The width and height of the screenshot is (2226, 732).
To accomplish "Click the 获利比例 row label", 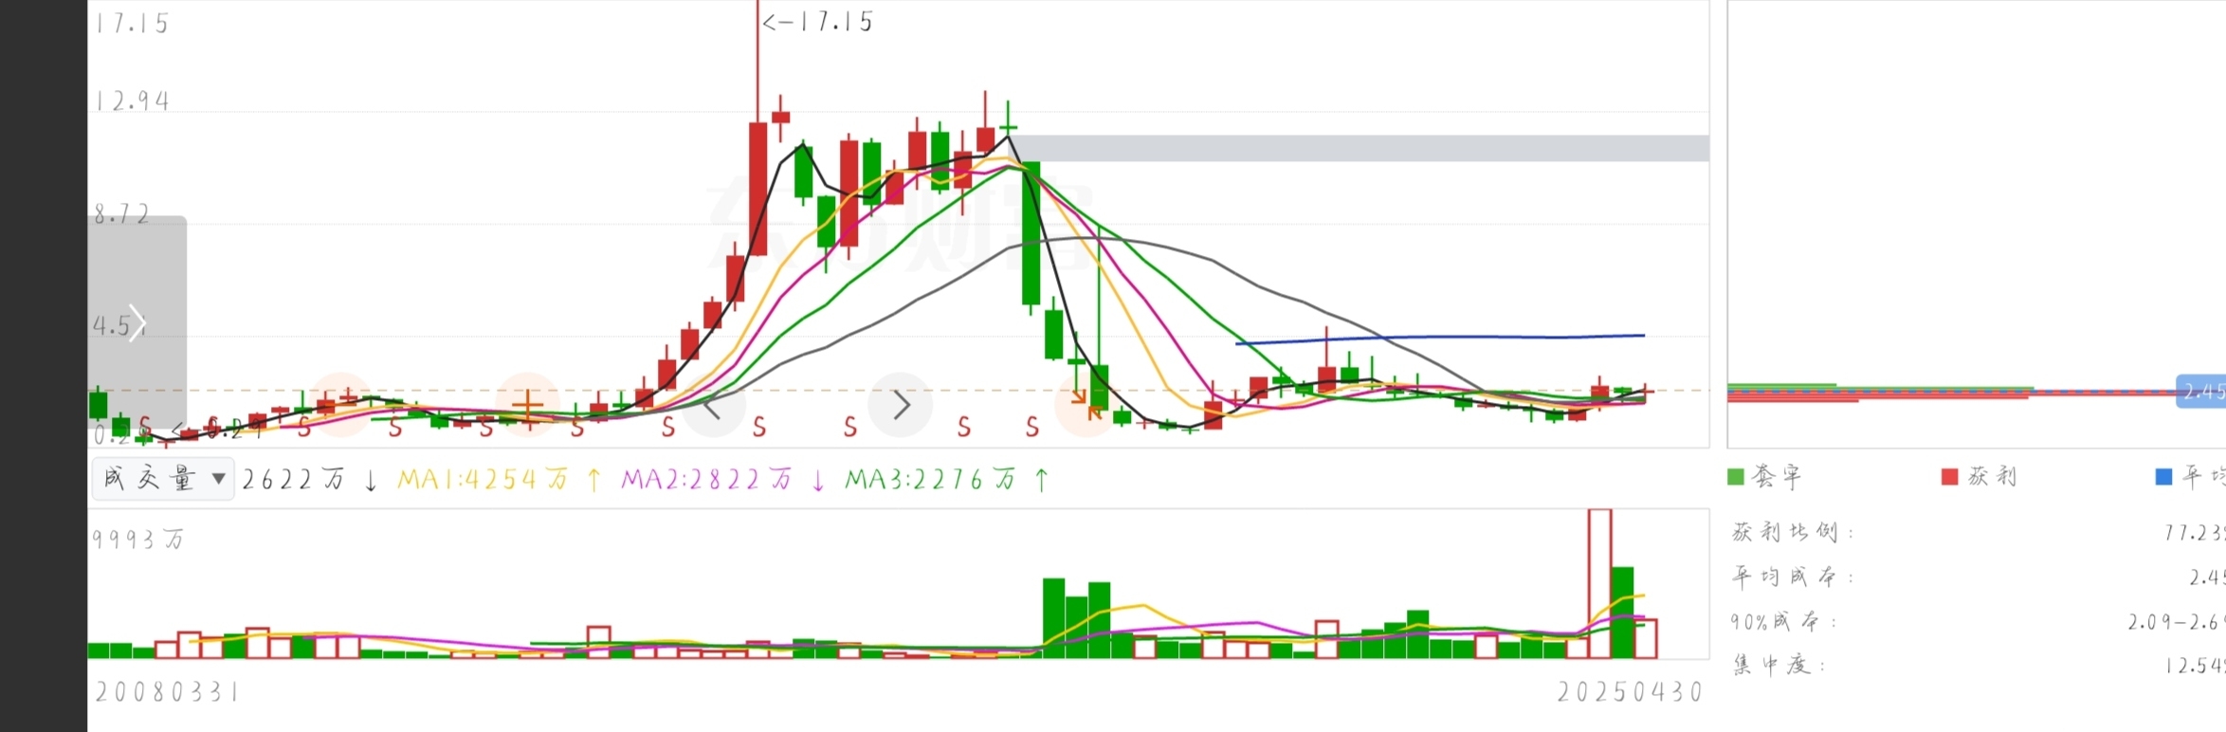I will [x=1792, y=532].
